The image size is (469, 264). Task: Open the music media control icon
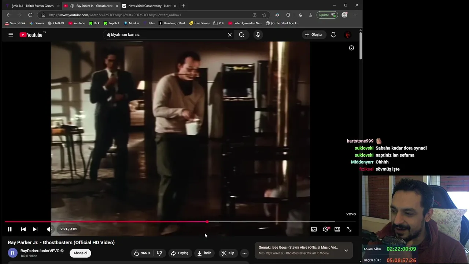coord(300,15)
